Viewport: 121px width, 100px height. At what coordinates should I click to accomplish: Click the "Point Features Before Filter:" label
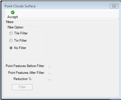25,66
